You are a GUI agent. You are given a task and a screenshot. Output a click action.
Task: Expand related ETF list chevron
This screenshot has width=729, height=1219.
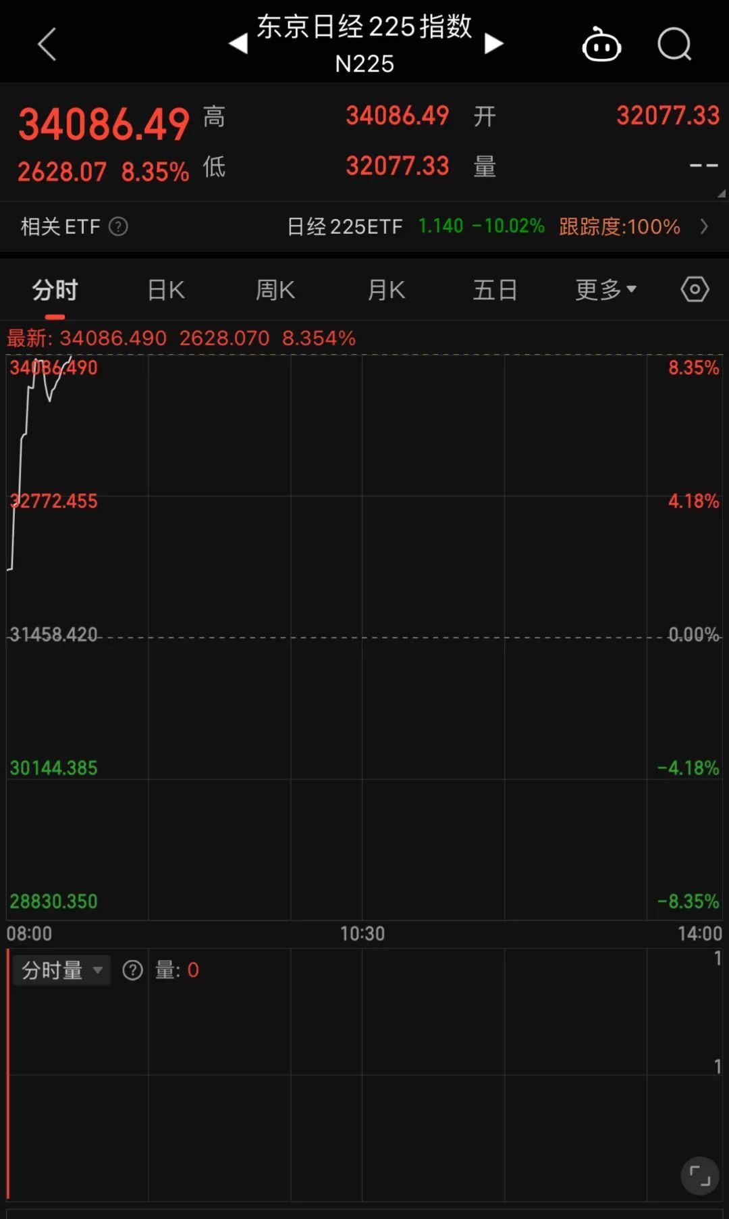(705, 226)
